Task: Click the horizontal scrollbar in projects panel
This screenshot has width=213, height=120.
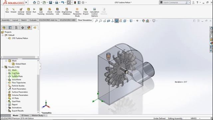Action: click(x=19, y=57)
